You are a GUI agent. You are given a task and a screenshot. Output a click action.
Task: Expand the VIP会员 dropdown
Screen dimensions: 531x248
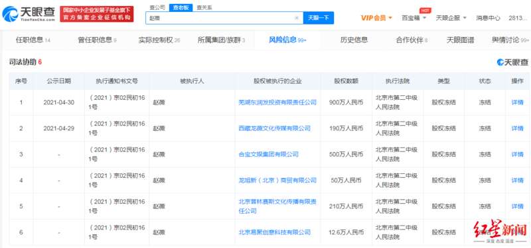click(x=376, y=18)
